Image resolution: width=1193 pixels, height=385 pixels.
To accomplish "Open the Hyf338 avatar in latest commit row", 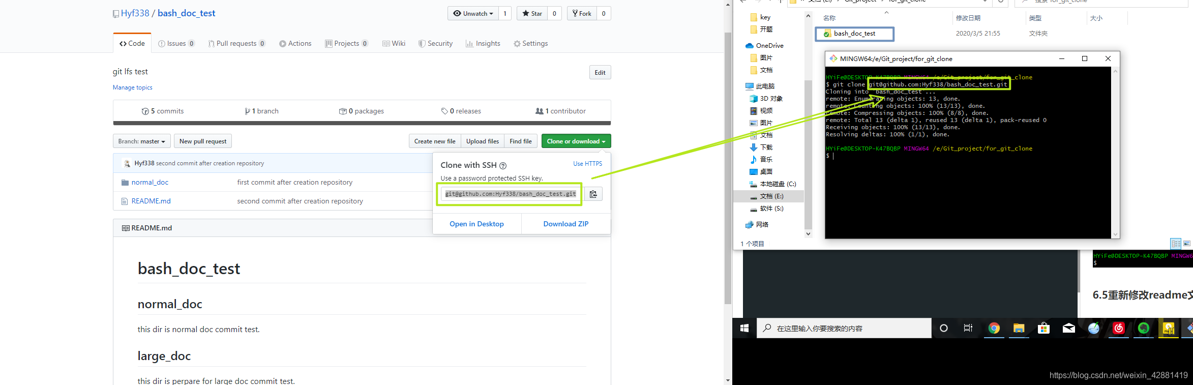I will tap(127, 163).
